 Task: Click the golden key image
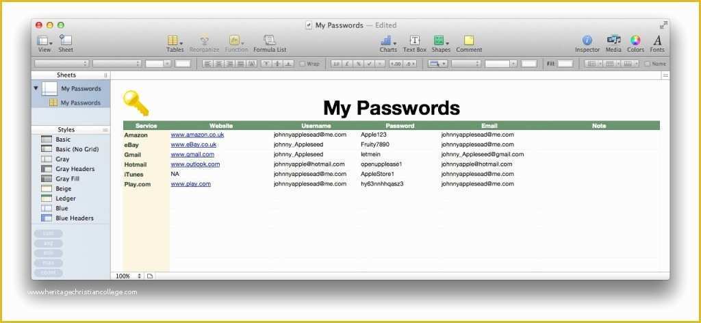click(x=136, y=103)
